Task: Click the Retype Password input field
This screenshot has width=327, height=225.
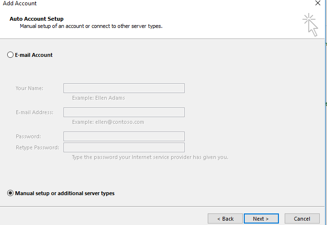Action: pyautogui.click(x=124, y=147)
